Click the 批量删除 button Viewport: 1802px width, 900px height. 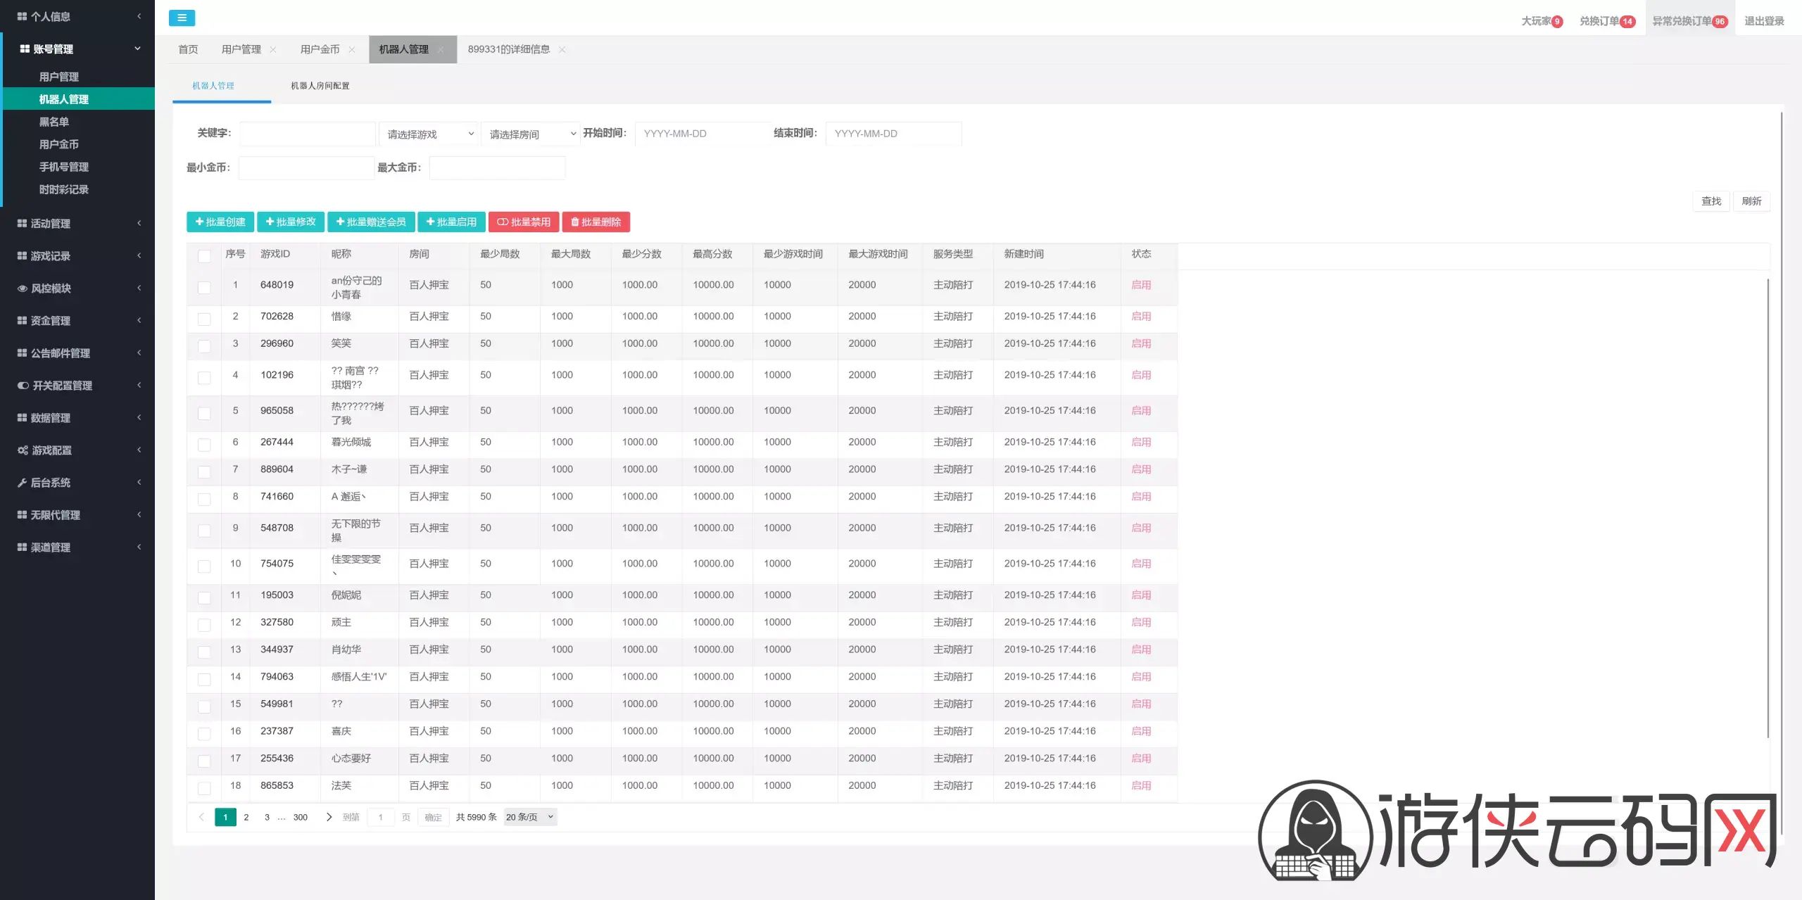coord(596,222)
